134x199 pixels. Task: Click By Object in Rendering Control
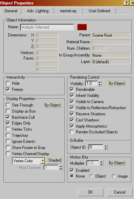click(x=117, y=83)
